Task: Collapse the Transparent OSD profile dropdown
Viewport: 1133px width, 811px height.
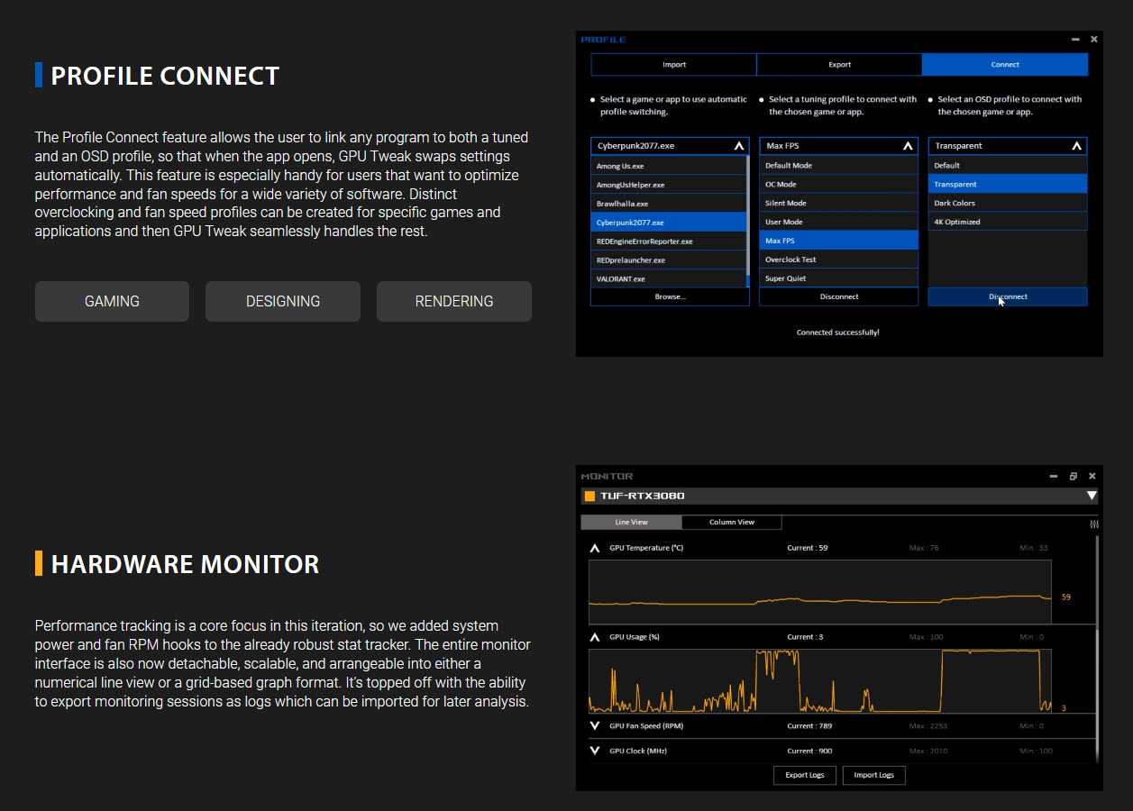Action: pos(1076,145)
